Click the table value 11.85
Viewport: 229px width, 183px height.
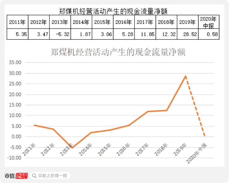click(x=148, y=34)
